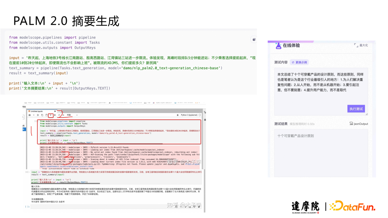This screenshot has width=388, height=218.
Task: Open the property inspector gears icon
Action: click(x=205, y=112)
